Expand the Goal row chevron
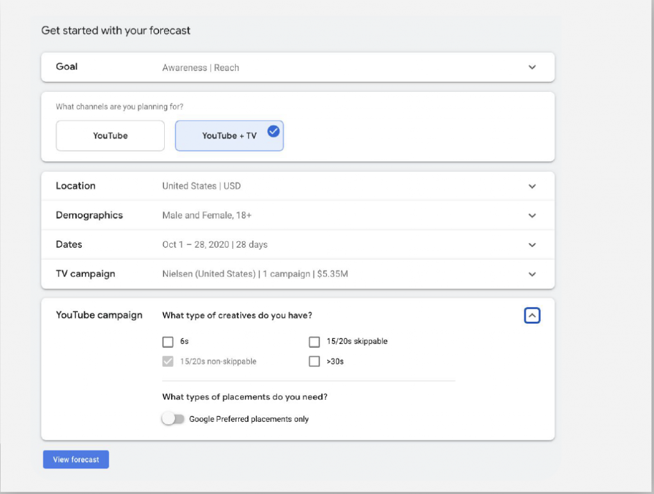This screenshot has width=654, height=494. pos(532,67)
